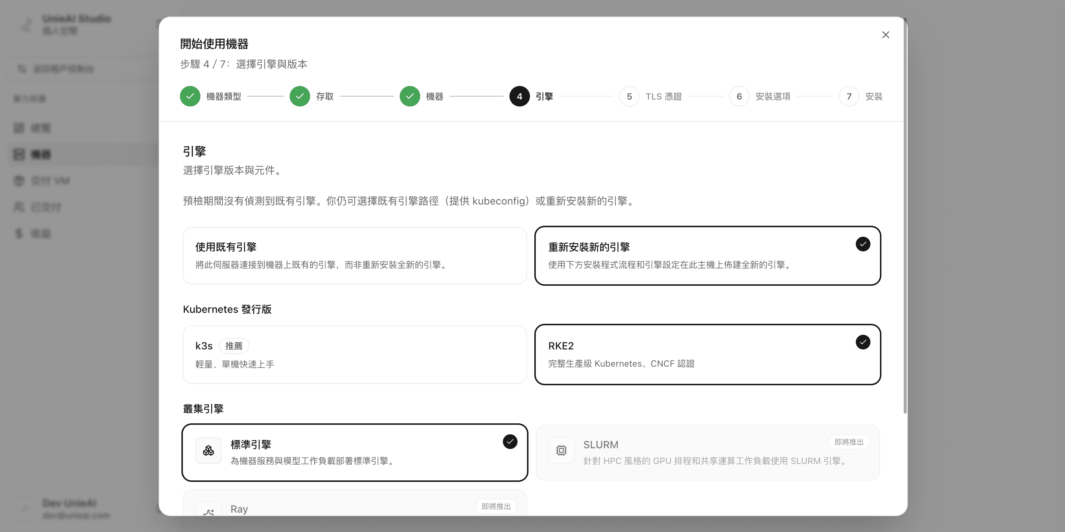The height and width of the screenshot is (532, 1065).
Task: Select RKE2 Kubernetes distribution card
Action: (707, 355)
